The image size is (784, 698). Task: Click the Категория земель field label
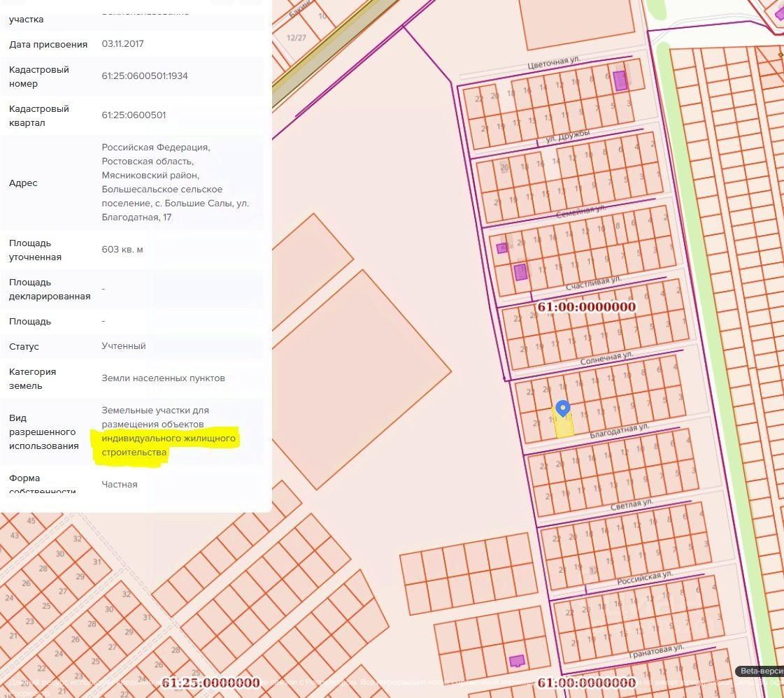tap(32, 378)
